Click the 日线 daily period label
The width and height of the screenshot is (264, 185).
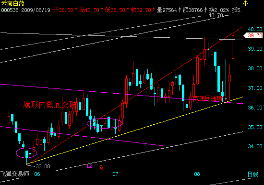(x=253, y=174)
